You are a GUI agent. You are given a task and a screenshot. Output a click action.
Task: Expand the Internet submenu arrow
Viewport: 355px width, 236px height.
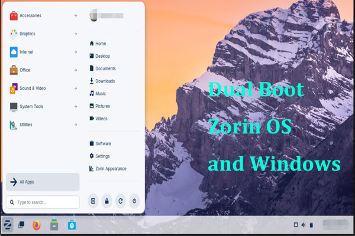pyautogui.click(x=76, y=52)
